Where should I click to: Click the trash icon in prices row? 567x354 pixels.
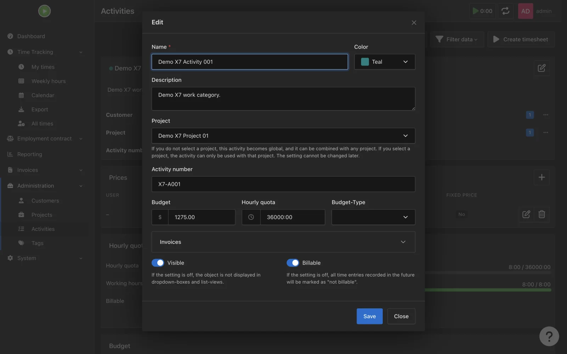pos(542,214)
